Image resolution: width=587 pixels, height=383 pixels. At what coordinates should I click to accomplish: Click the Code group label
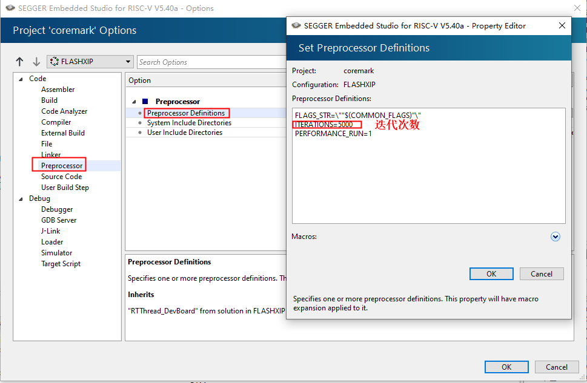point(38,79)
